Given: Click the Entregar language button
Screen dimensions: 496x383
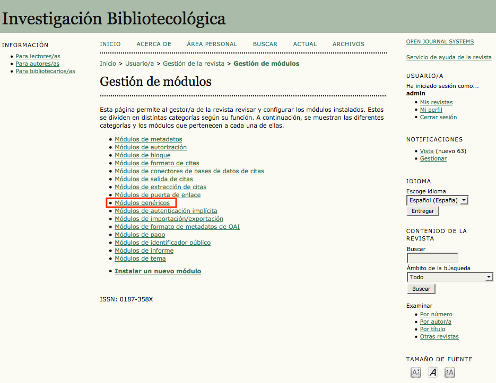Looking at the screenshot, I should pyautogui.click(x=423, y=211).
